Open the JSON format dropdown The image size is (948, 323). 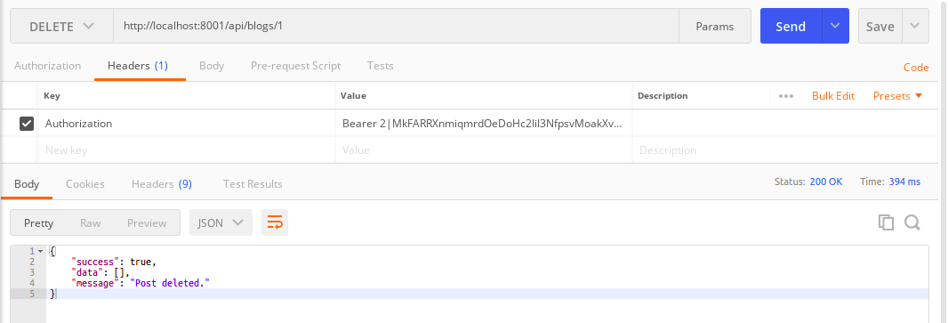click(x=221, y=222)
